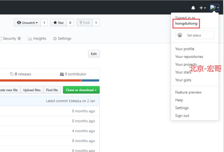Switch to the Security tab
The width and height of the screenshot is (224, 152).
(x=10, y=38)
